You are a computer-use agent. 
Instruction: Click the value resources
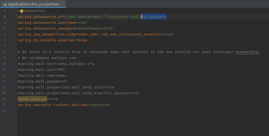[100, 105]
